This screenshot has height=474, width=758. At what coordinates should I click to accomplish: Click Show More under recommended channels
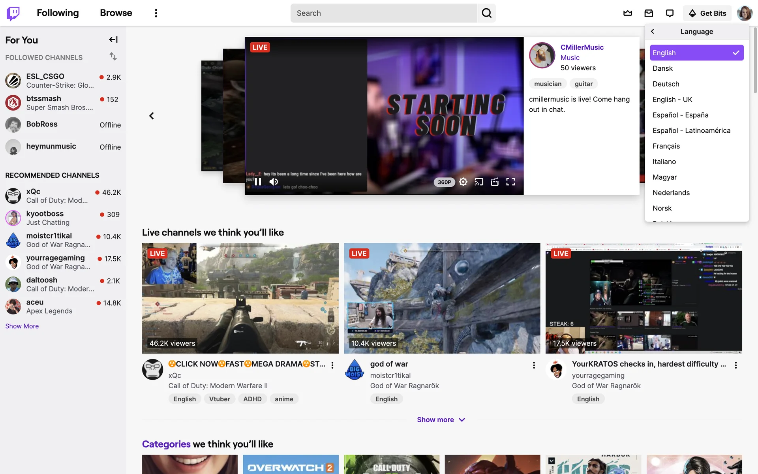point(22,326)
